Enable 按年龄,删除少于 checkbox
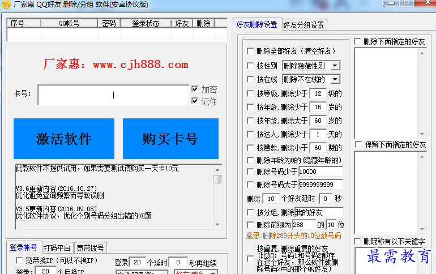Image resolution: width=436 pixels, height=274 pixels. tap(250, 107)
